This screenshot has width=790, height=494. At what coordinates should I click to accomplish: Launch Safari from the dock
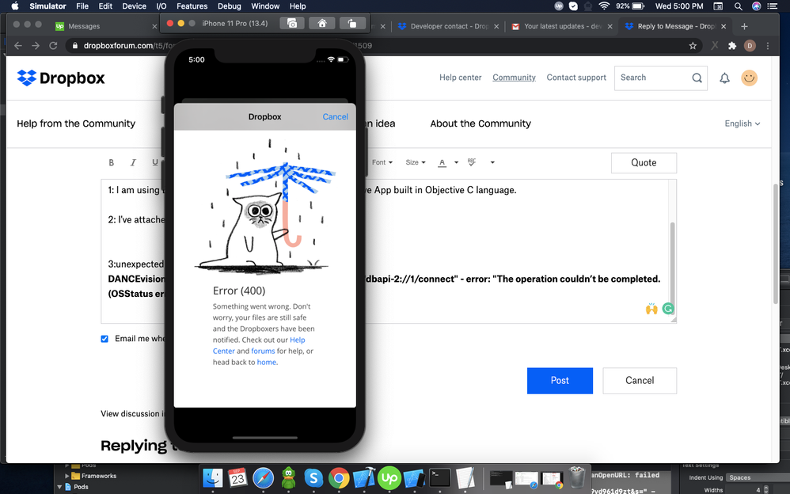263,478
